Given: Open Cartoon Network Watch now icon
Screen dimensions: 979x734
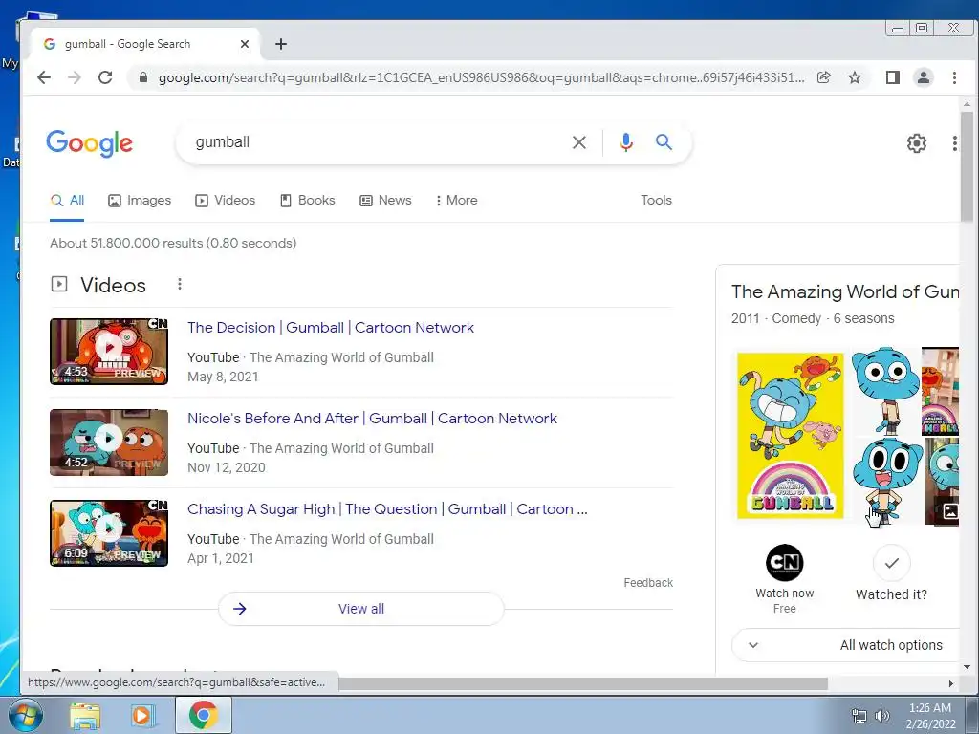Looking at the screenshot, I should [784, 562].
